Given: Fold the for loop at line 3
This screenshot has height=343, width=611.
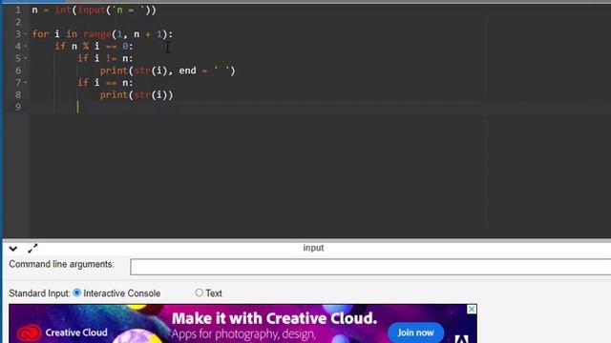Looking at the screenshot, I should (x=26, y=34).
